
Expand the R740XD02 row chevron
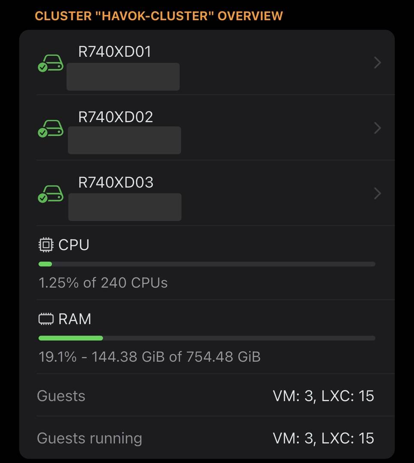pos(377,128)
